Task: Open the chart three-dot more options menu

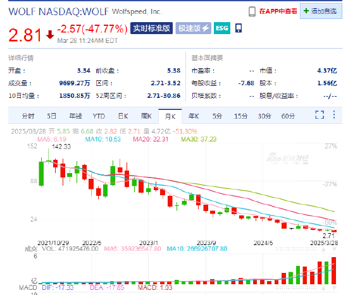Action: (334, 114)
